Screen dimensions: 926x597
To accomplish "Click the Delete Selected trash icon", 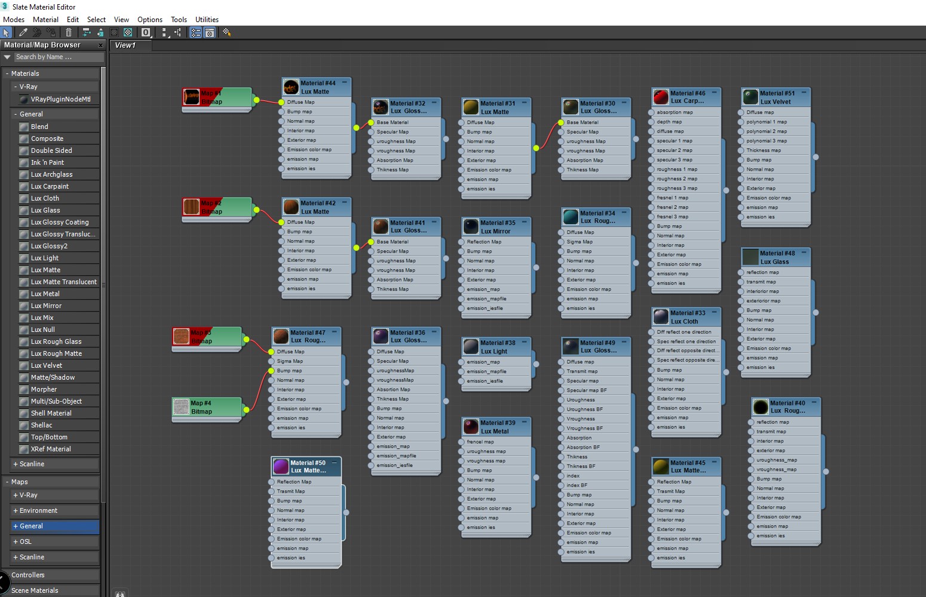I will (x=69, y=32).
